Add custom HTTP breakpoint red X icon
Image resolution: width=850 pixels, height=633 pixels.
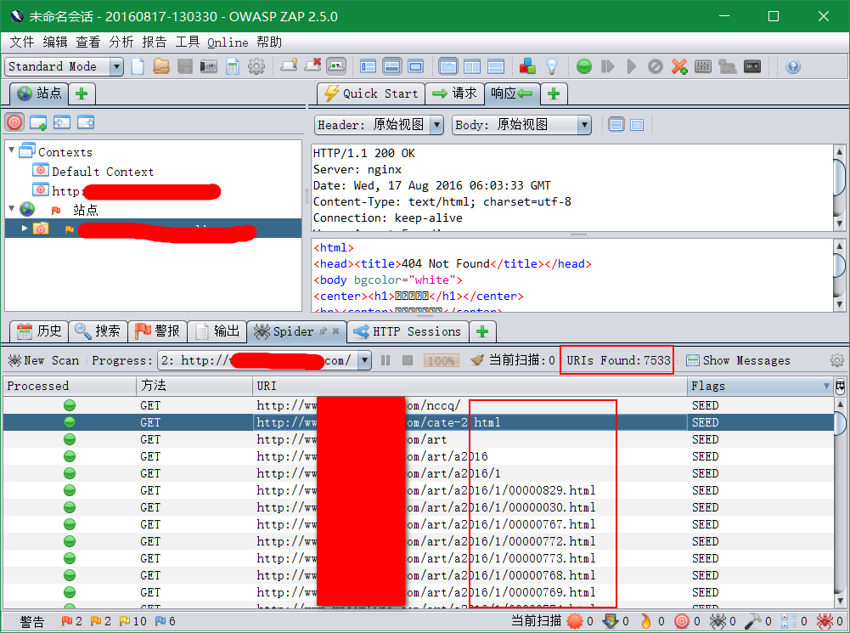(679, 66)
